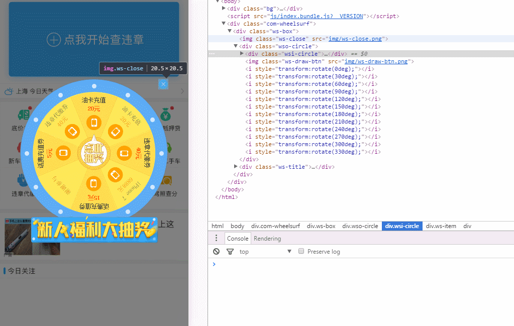Toggle the console filter funnel icon
This screenshot has height=326, width=514.
230,252
